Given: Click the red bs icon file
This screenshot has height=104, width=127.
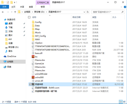Looking at the screenshot, I should (x=33, y=57).
